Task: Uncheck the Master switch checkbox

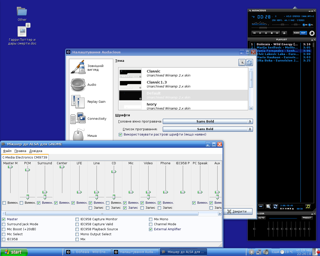Action: [x=3, y=219]
